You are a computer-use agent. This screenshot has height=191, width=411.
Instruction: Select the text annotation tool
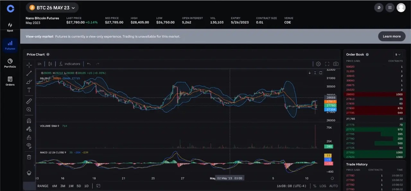pos(29,90)
